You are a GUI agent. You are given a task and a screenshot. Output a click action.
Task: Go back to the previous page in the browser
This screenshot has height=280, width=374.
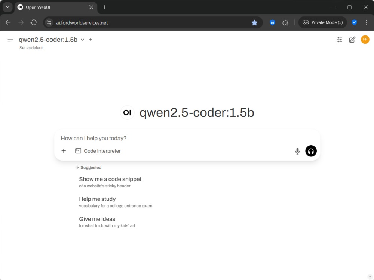tap(8, 22)
